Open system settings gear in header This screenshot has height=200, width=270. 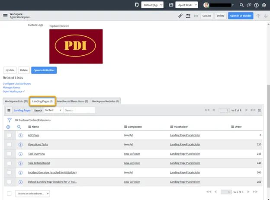tap(264, 5)
